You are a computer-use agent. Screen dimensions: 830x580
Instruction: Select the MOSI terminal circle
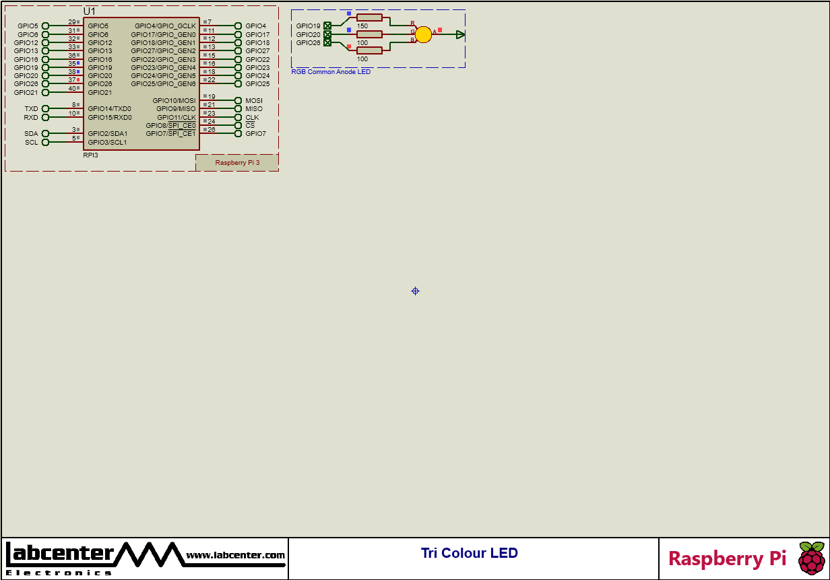point(238,101)
